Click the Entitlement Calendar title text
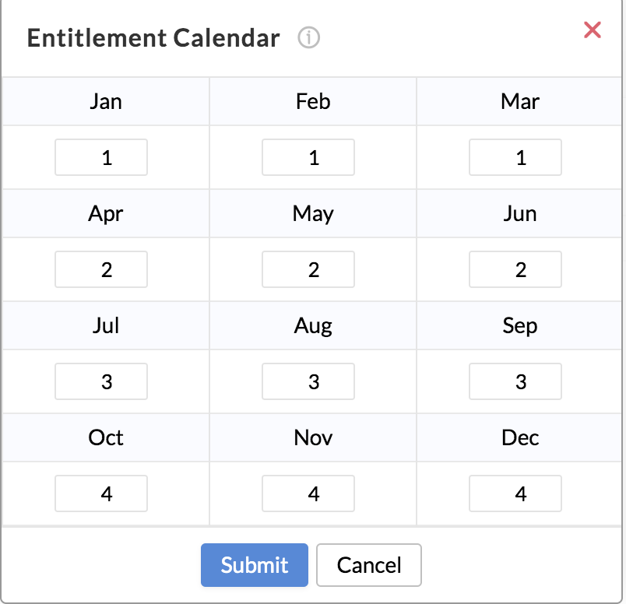 pos(153,38)
